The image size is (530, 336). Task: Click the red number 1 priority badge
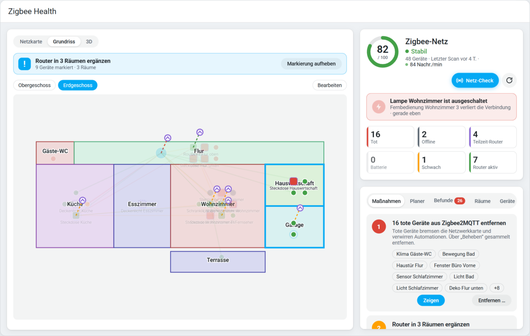(x=379, y=227)
